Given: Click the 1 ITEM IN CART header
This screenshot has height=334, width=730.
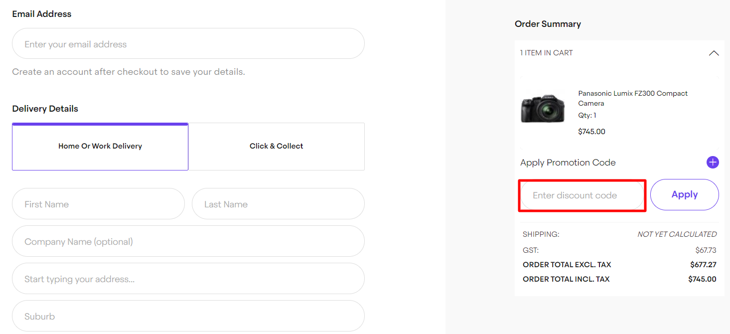Looking at the screenshot, I should (x=547, y=53).
